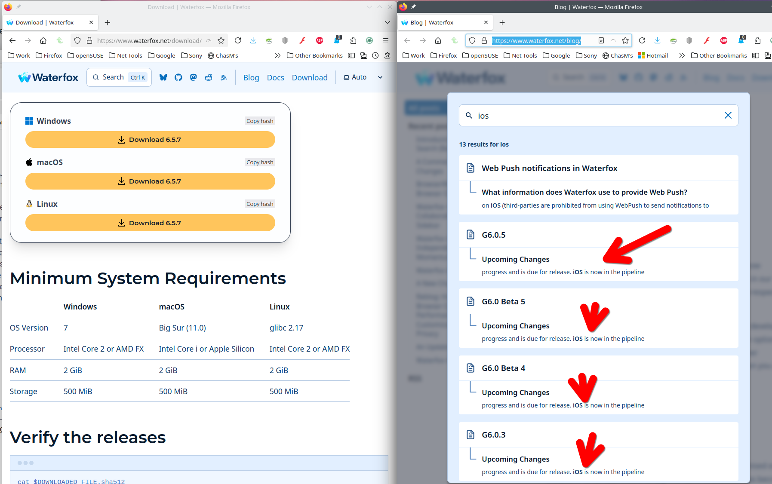Open a new tab in right window
The height and width of the screenshot is (484, 772).
pyautogui.click(x=502, y=22)
